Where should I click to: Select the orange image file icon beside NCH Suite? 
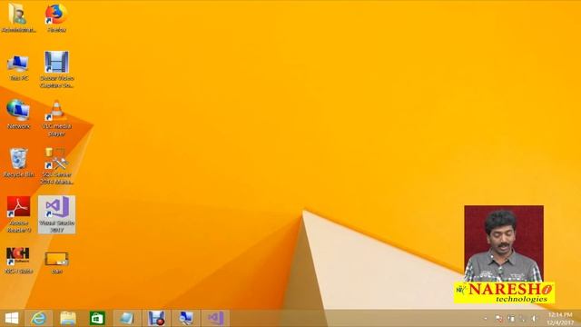click(56, 263)
